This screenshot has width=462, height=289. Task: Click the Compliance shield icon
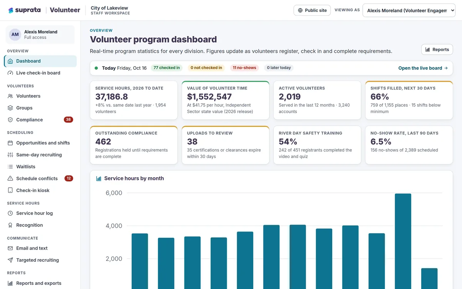10,120
